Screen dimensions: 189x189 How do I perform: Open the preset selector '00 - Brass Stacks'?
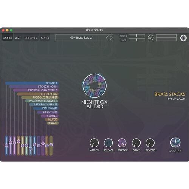84,38
